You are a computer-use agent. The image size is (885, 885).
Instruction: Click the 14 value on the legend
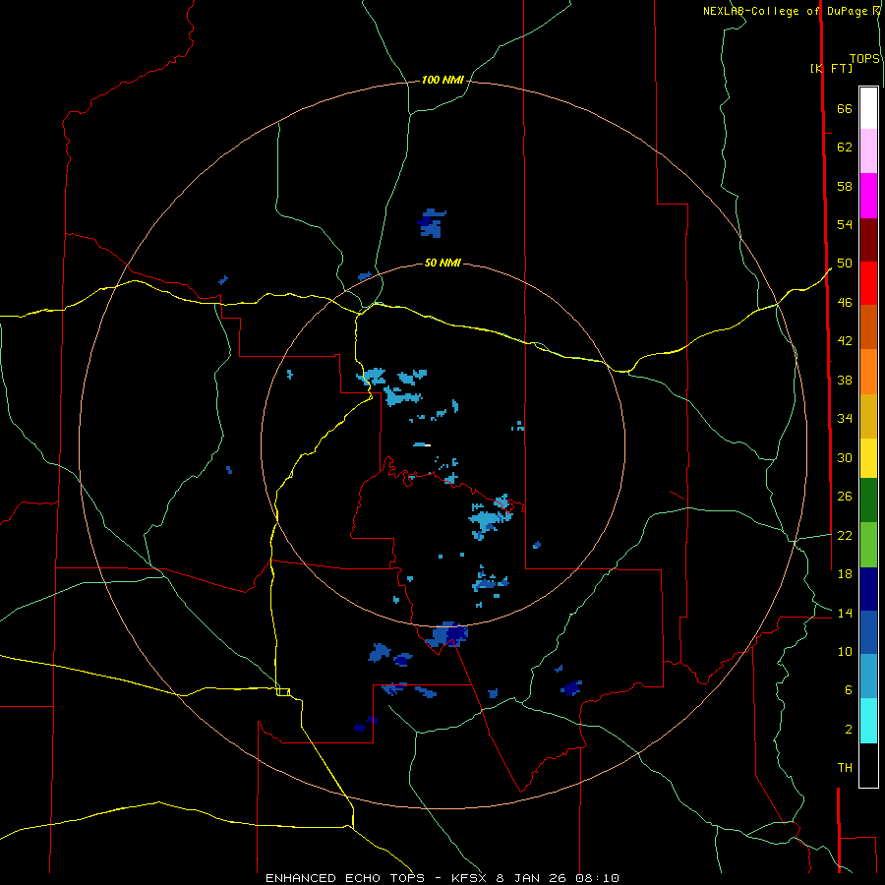coord(845,613)
